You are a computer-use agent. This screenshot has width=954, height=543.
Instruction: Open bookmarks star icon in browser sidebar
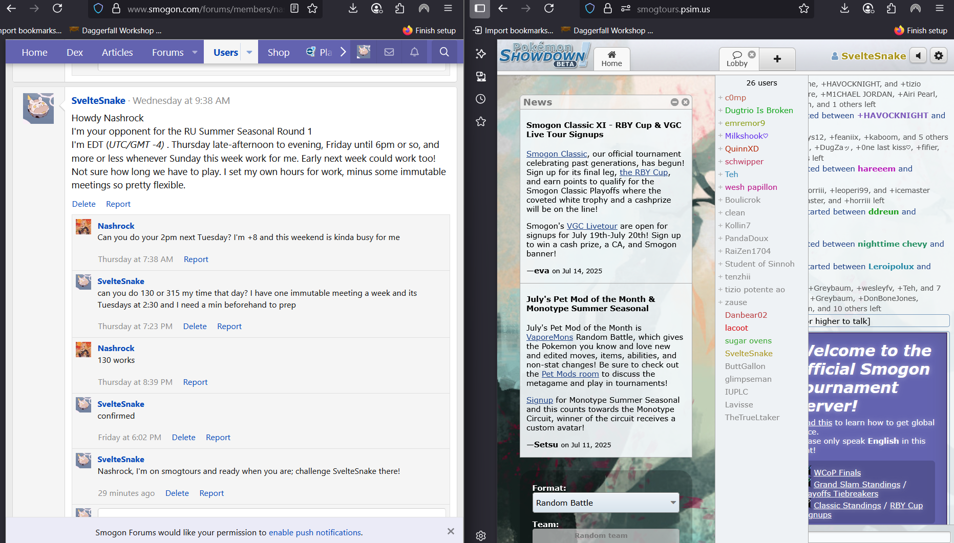[480, 121]
